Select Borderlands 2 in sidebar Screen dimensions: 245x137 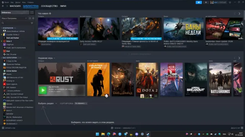point(12,124)
